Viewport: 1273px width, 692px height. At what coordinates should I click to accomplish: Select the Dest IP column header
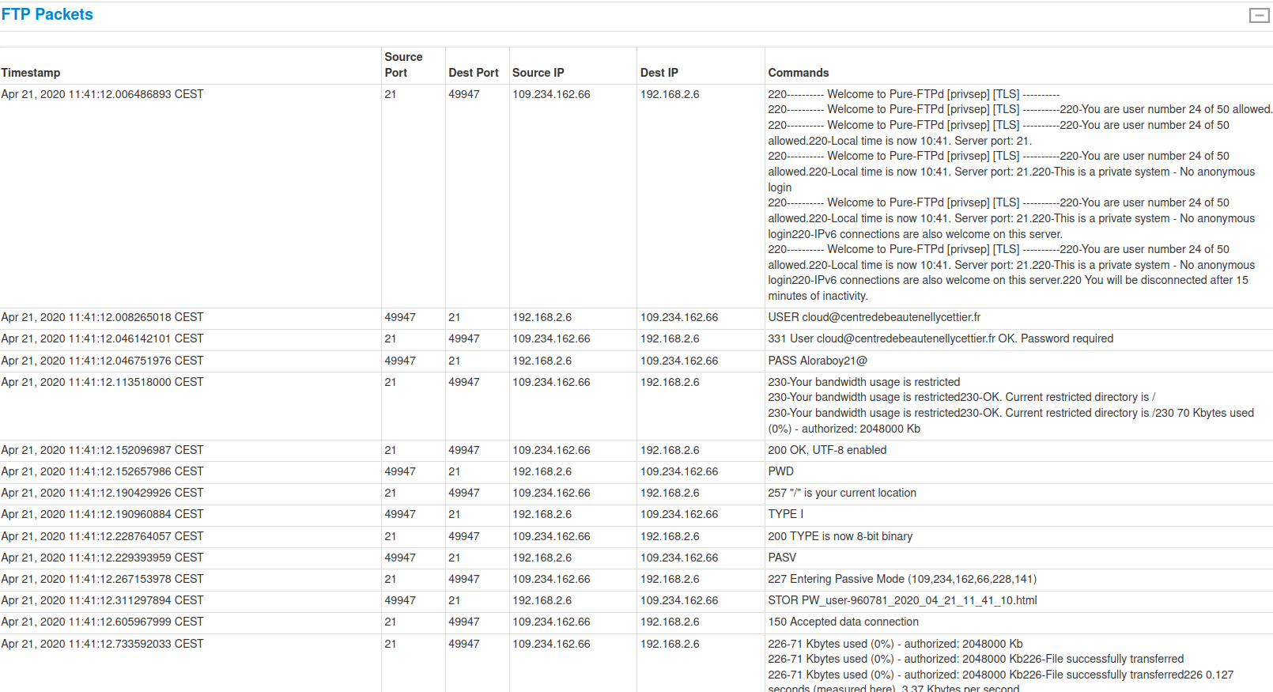(659, 73)
